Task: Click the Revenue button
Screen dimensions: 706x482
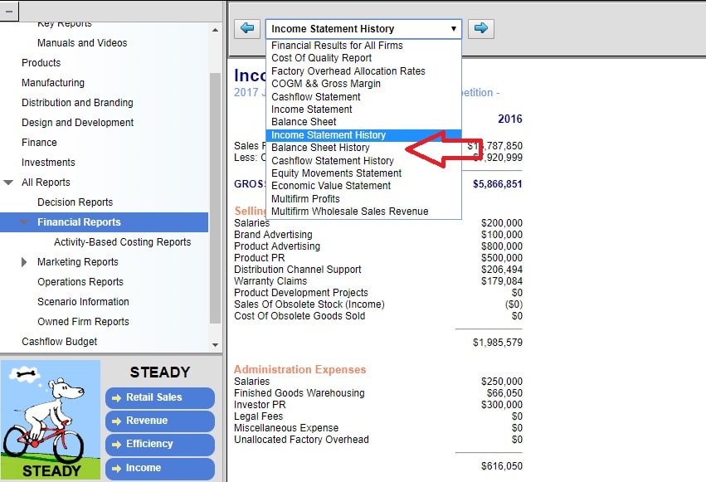Action: pos(159,421)
